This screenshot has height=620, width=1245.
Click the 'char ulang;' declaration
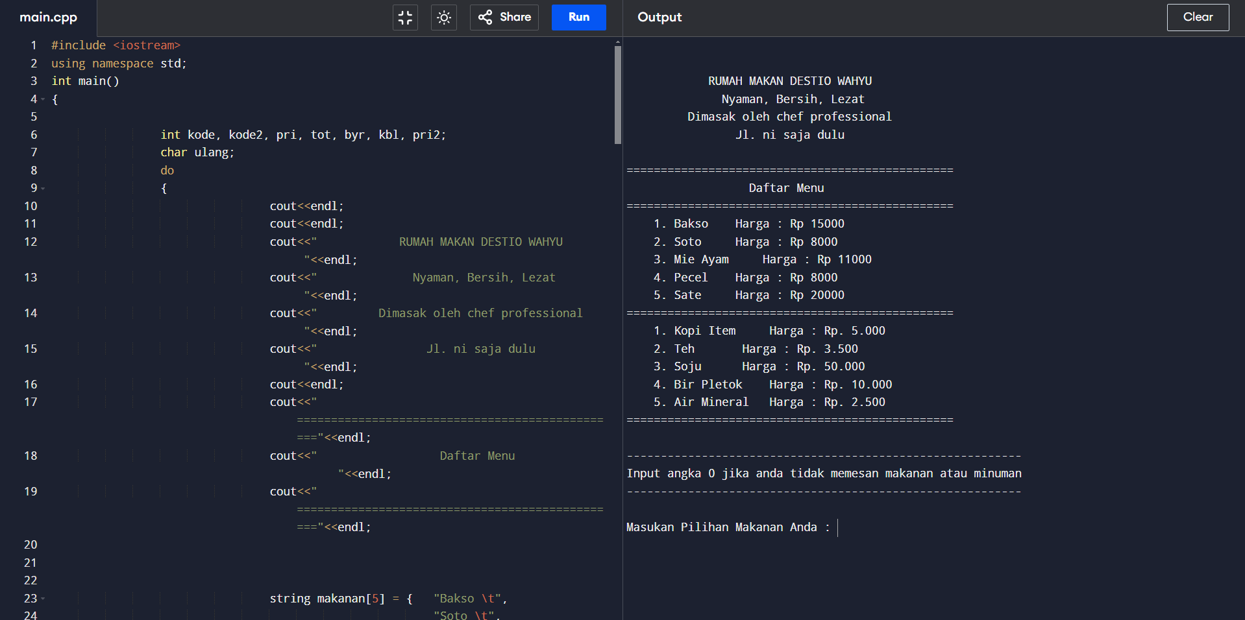pos(197,152)
